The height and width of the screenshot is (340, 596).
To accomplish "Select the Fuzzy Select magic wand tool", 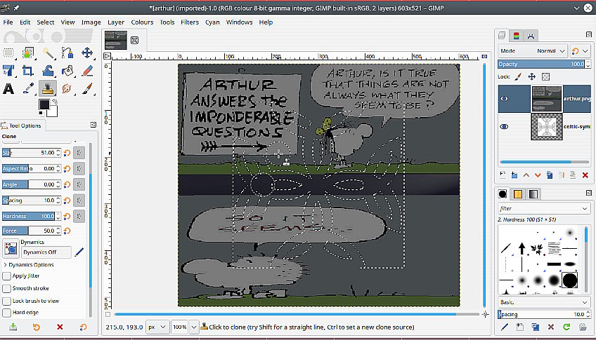I will tap(48, 53).
